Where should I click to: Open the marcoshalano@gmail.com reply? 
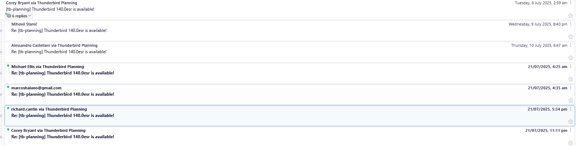click(63, 94)
